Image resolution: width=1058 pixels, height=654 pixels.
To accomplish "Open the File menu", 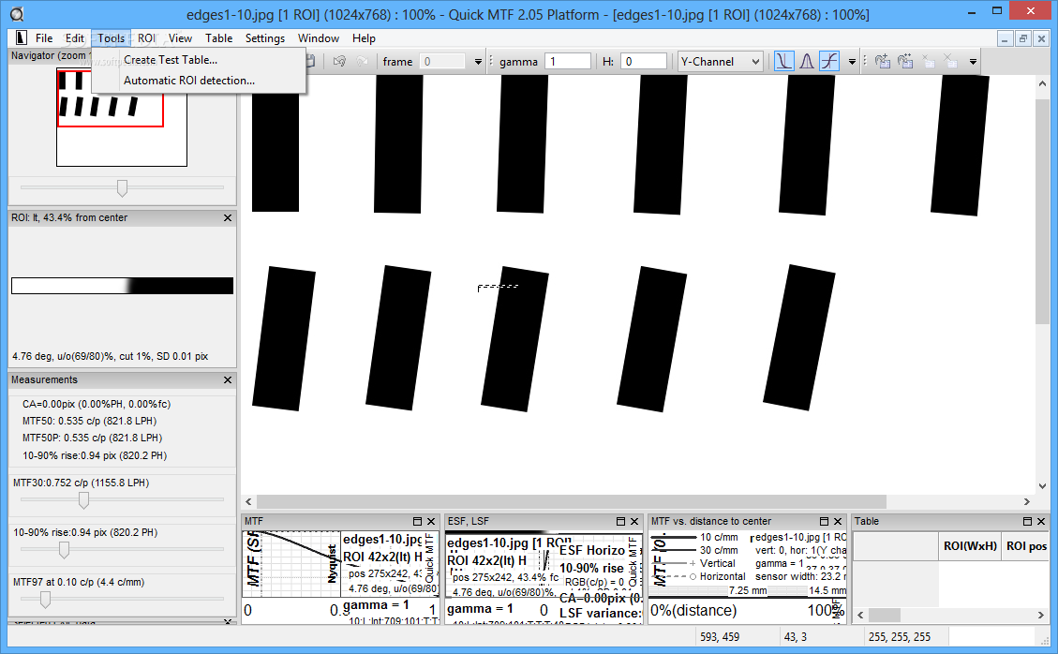I will [x=44, y=38].
